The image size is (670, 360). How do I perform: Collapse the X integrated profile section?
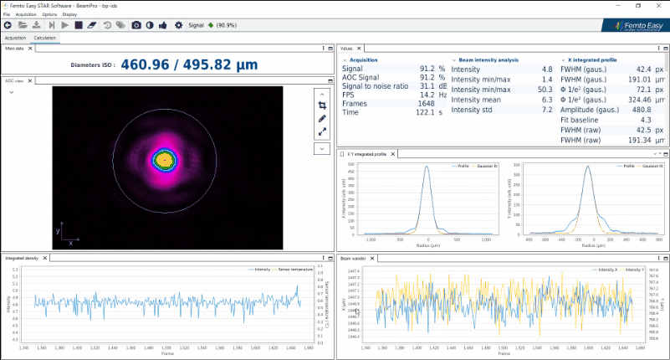562,60
